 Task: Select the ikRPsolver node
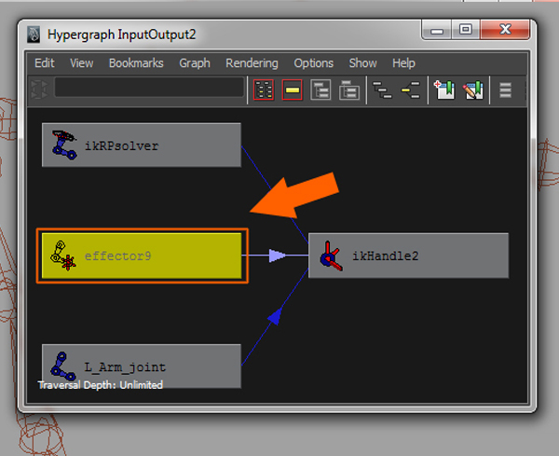click(x=142, y=145)
